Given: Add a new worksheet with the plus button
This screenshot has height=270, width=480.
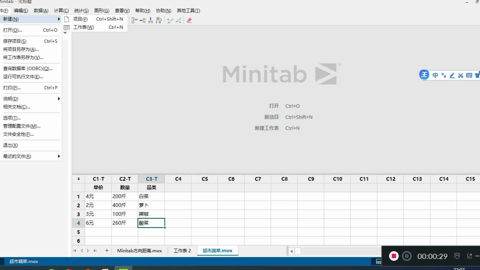Looking at the screenshot, I should [107, 250].
